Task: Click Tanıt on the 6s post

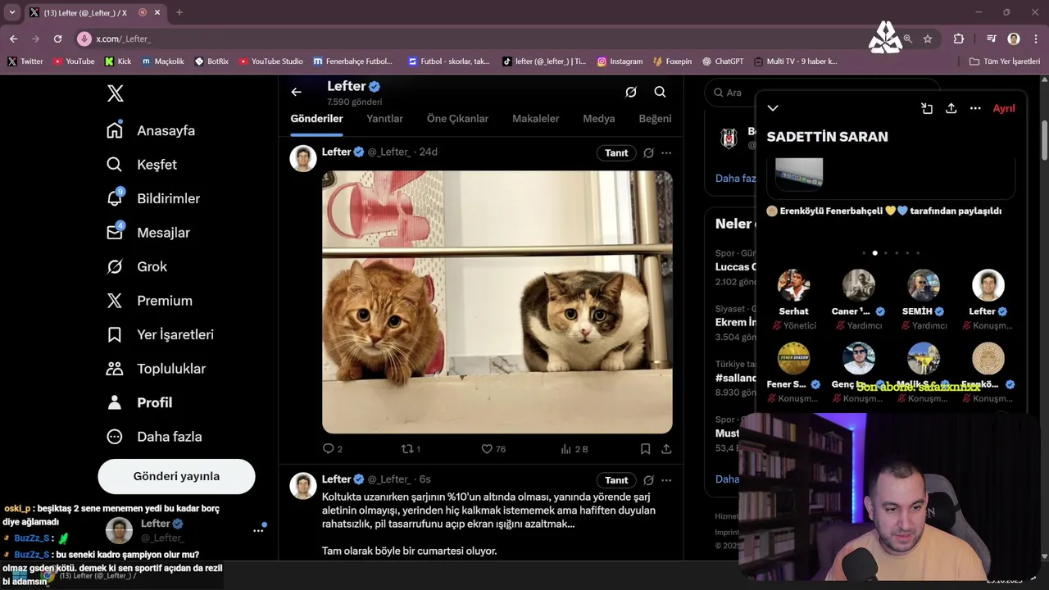Action: click(x=616, y=480)
